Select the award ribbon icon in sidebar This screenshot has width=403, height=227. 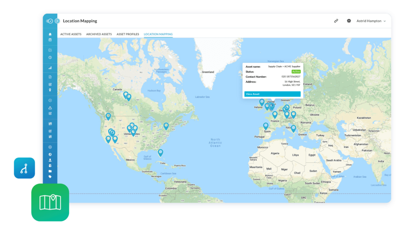point(50,90)
